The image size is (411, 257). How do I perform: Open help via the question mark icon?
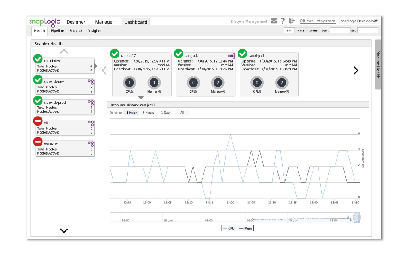point(283,20)
